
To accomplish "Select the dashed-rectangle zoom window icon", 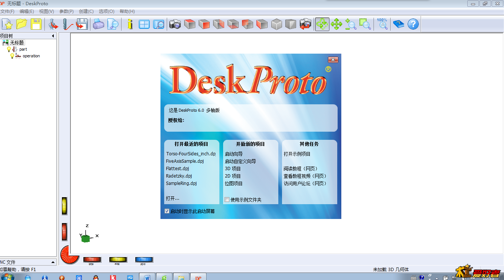I will (365, 24).
